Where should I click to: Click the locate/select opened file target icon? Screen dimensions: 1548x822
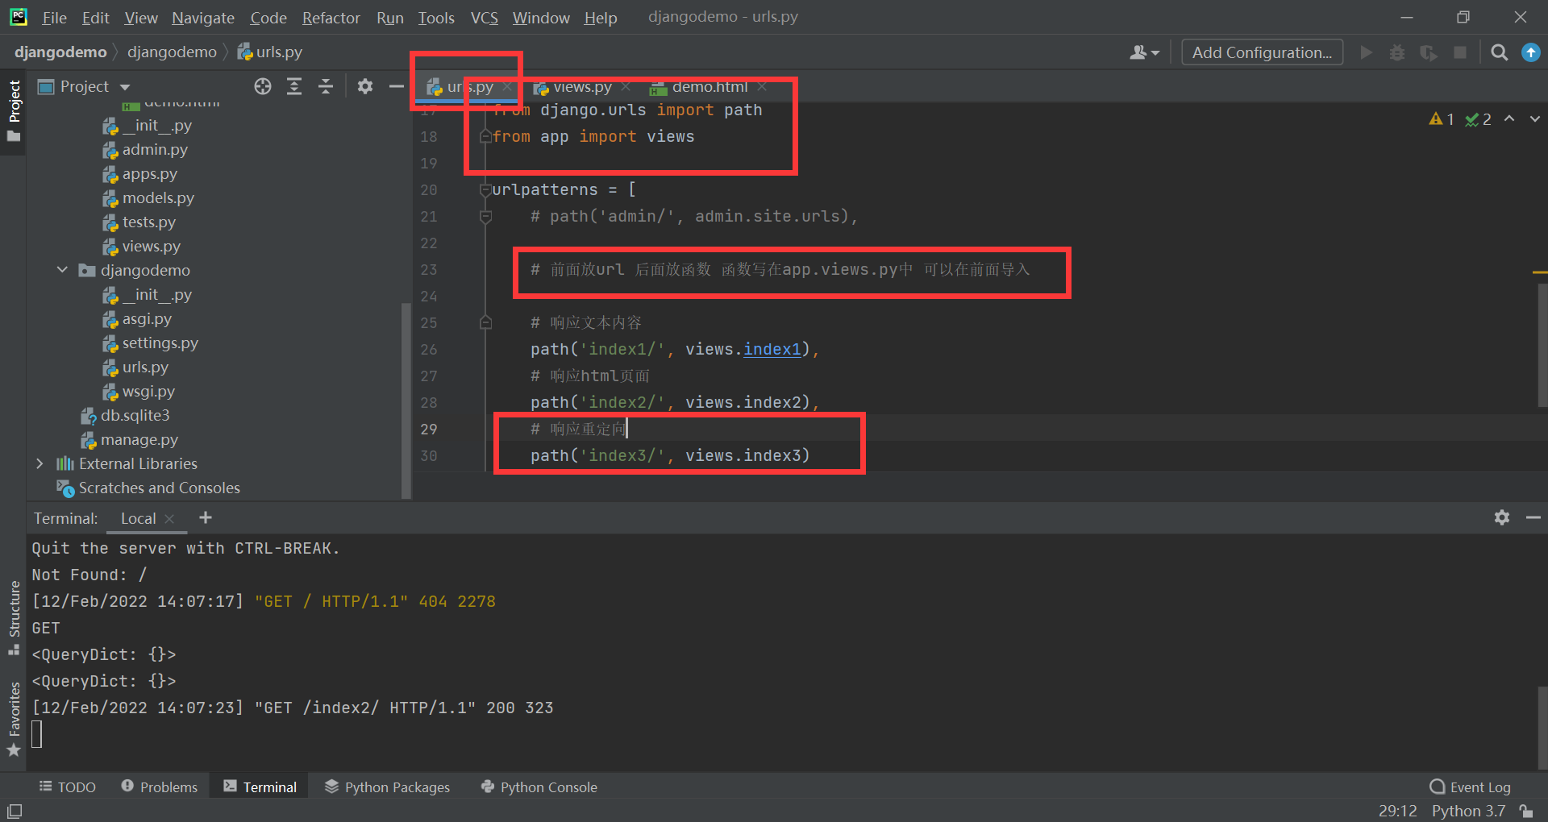(263, 86)
